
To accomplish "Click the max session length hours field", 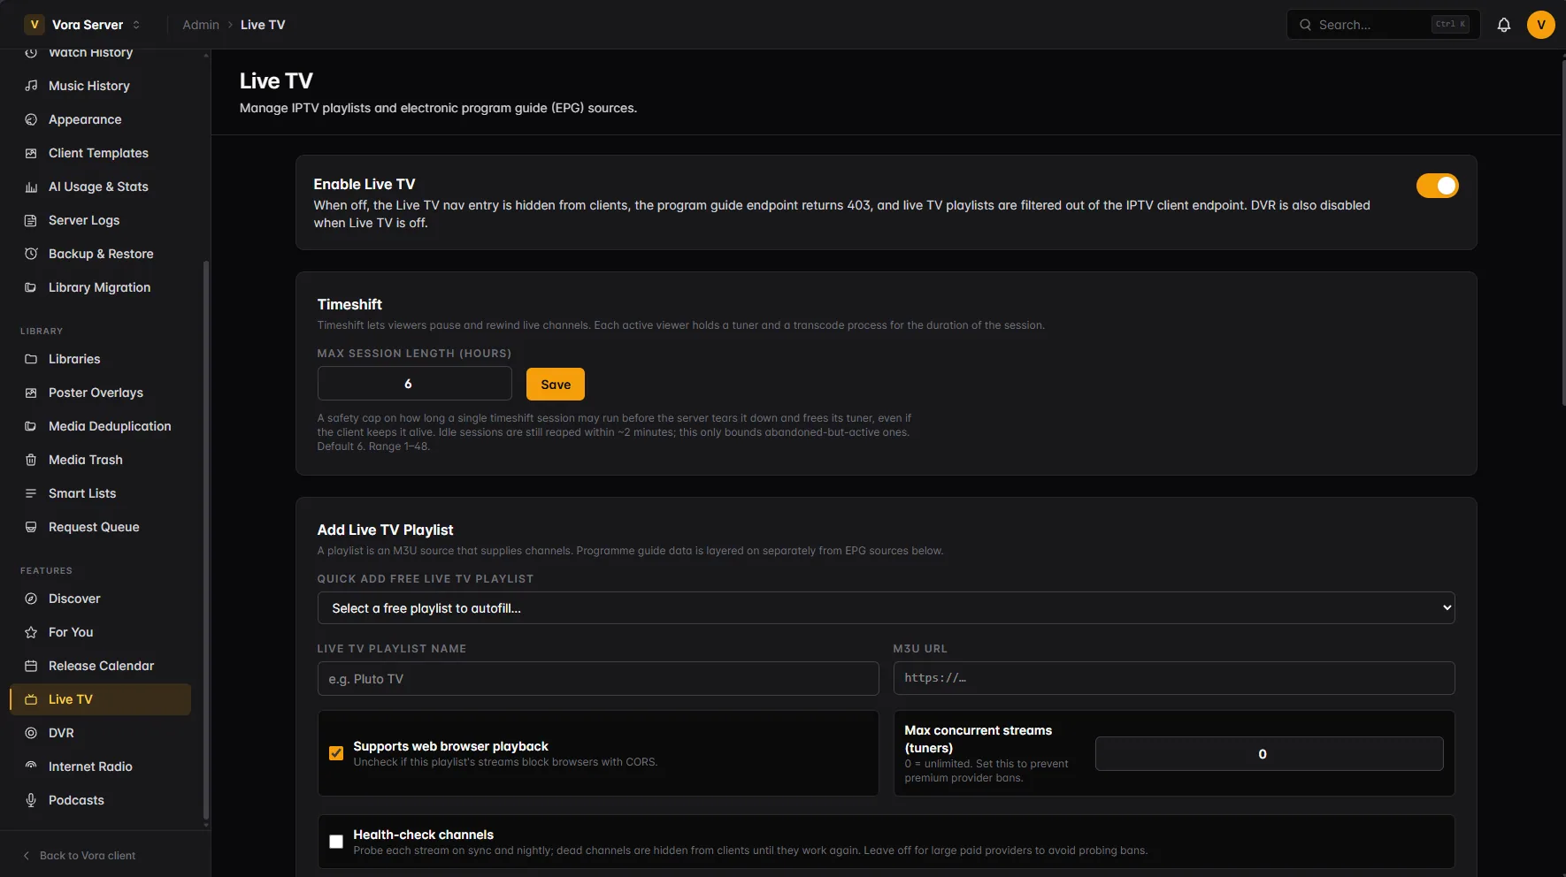I will click(x=415, y=384).
